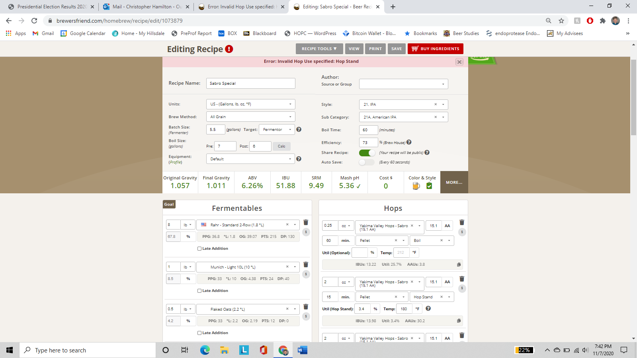Show help for Hop Stand utilization
Screen dimensions: 637x358
[x=428, y=308]
